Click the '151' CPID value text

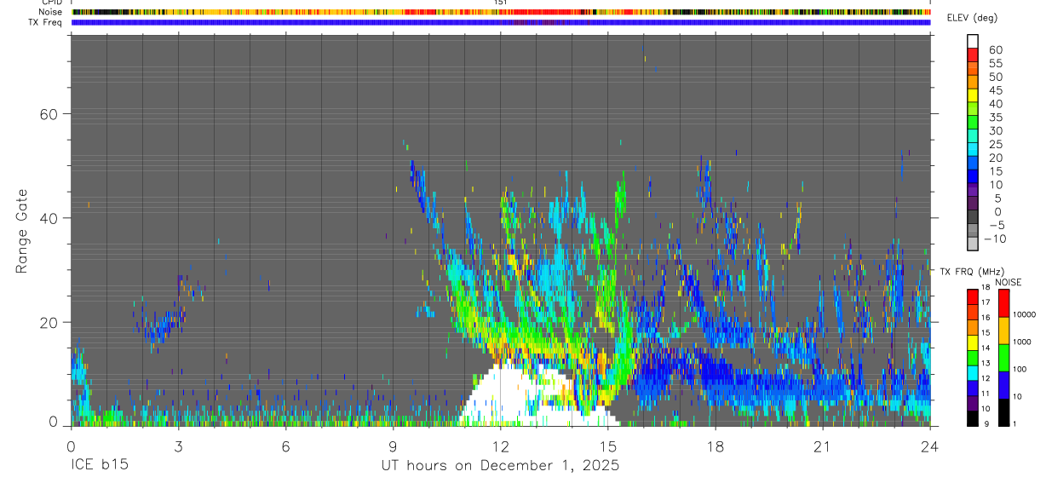point(501,3)
